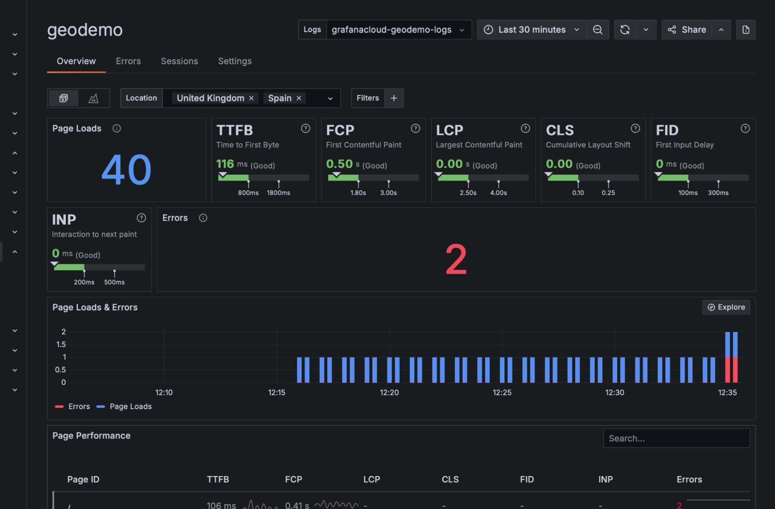
Task: Switch to the browser data view toggle
Action: tap(63, 98)
